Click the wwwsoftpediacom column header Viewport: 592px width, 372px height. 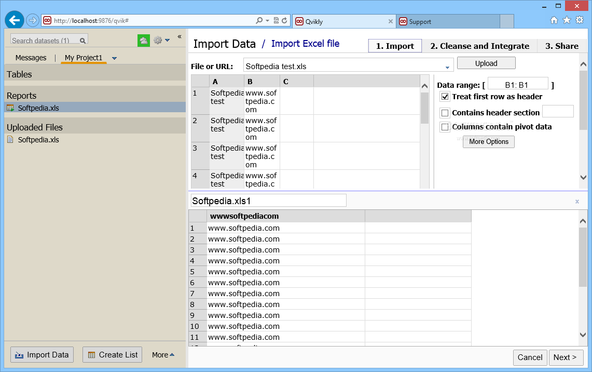pos(286,216)
